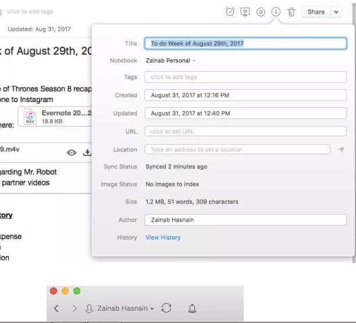Click the annotate icon in the note toolbar
This screenshot has height=323, width=356.
coord(261,12)
